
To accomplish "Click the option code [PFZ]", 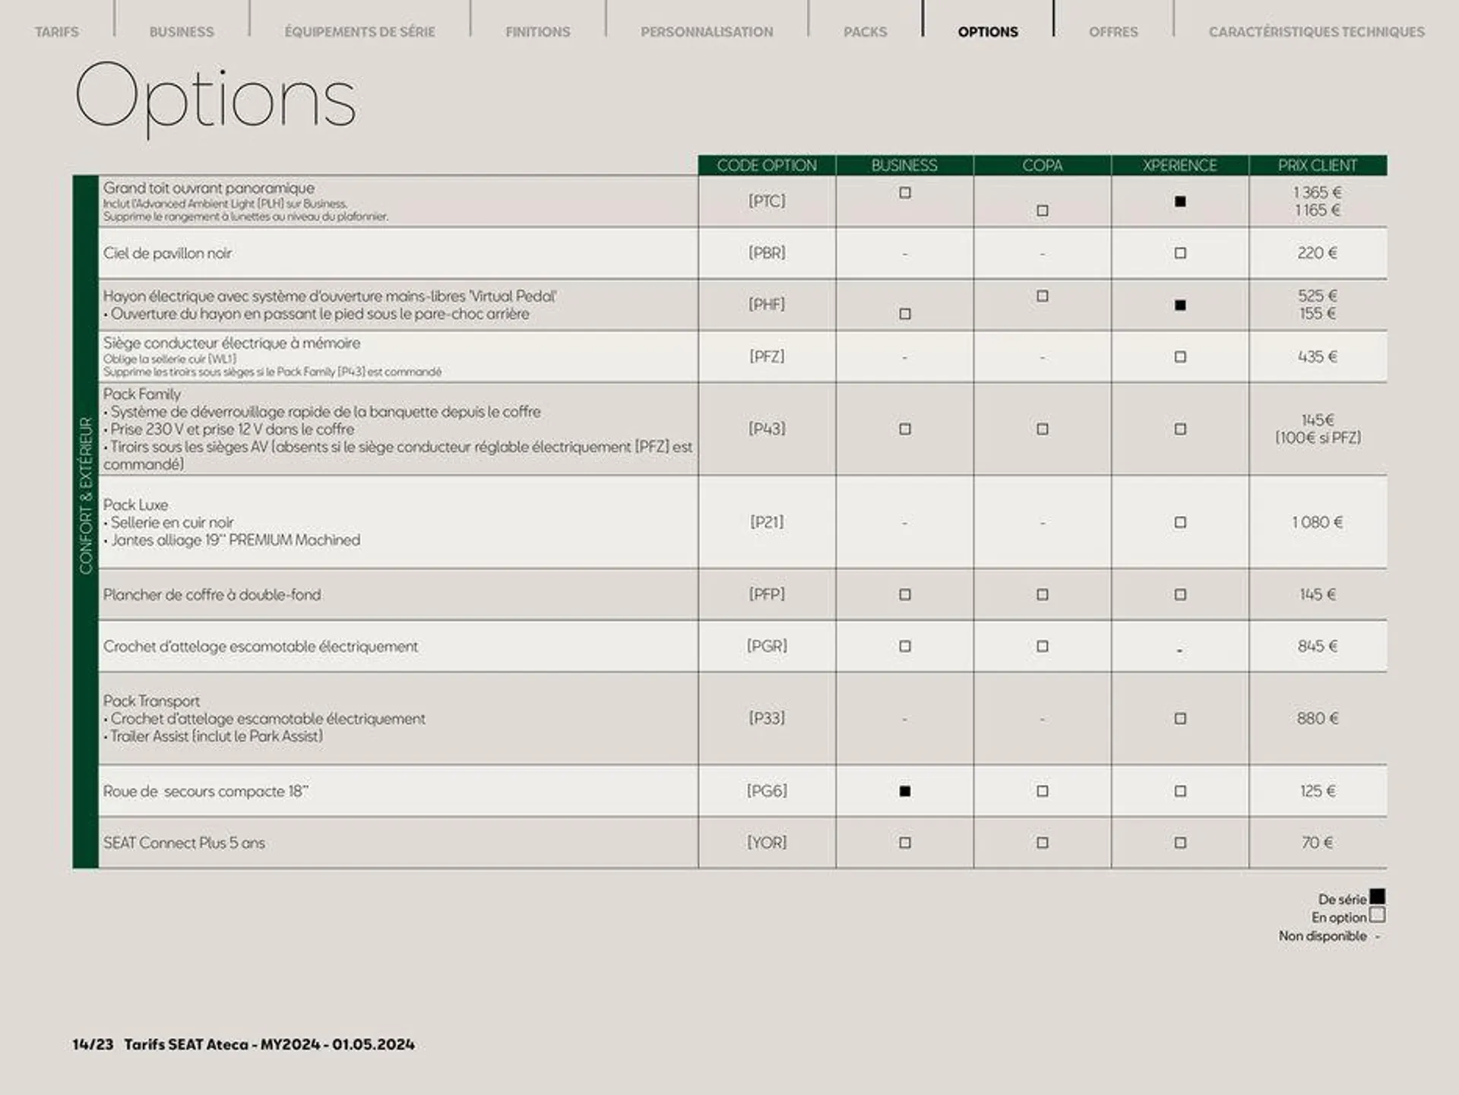I will click(x=767, y=356).
